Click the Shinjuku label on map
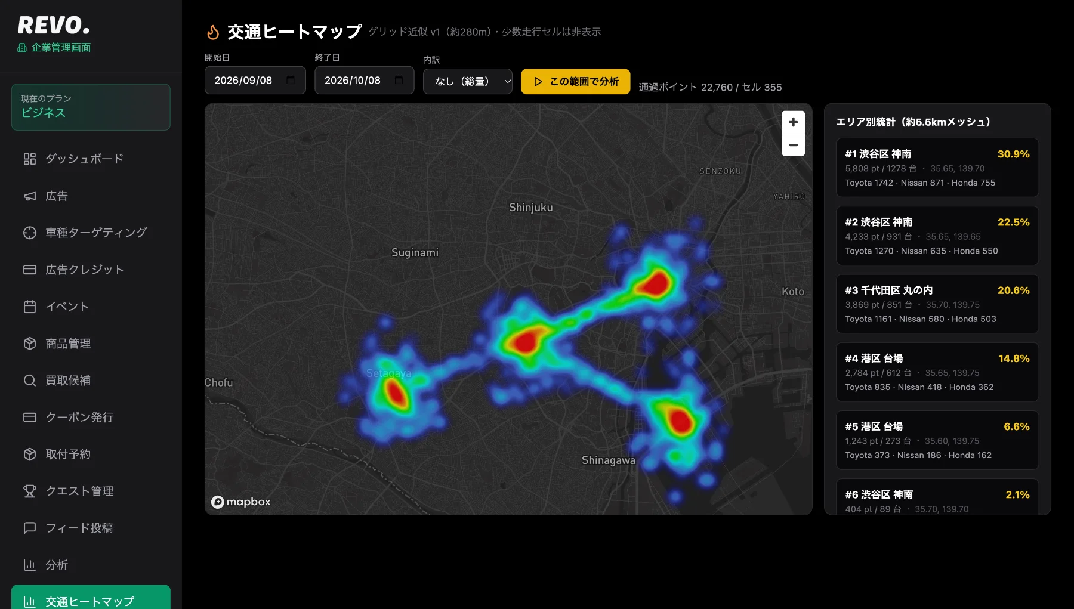Screen dimensions: 1074x609 (531, 208)
